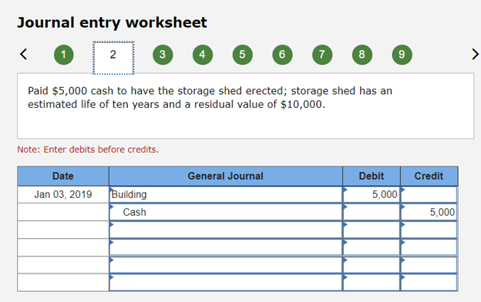Click the Journal entry worksheet heading

tap(112, 22)
